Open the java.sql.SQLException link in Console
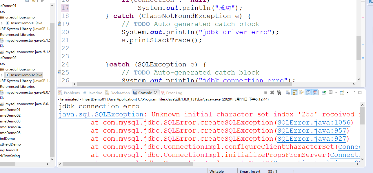Viewport: 373px width, 173px height. point(101,114)
